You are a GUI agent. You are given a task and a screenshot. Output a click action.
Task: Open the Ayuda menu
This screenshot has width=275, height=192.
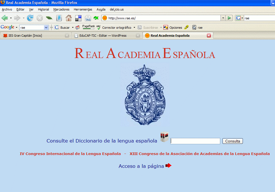101,9
